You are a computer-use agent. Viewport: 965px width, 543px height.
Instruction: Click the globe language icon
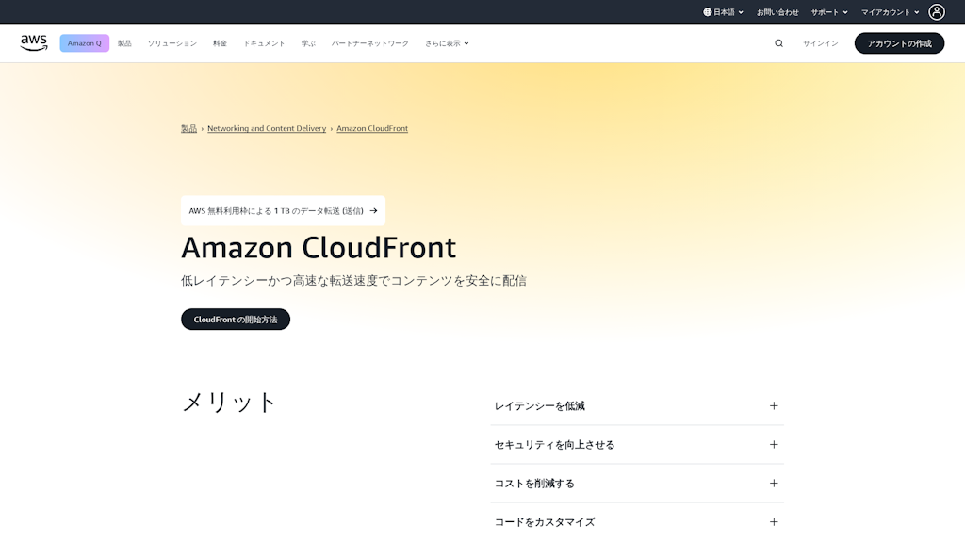tap(708, 12)
